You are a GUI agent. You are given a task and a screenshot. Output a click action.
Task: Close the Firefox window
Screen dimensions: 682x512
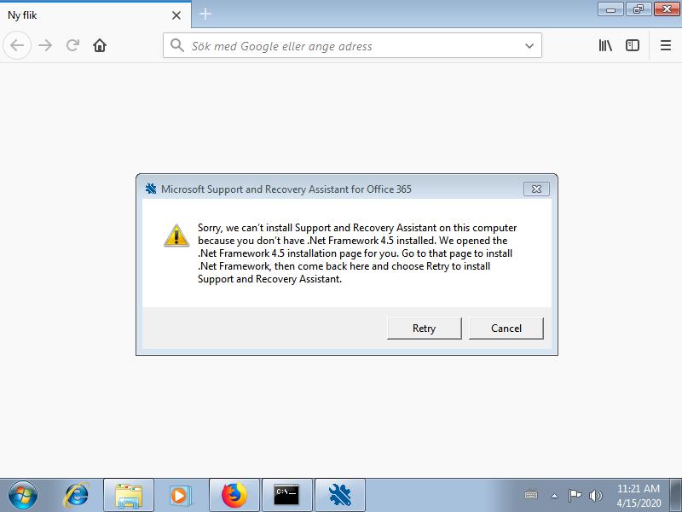coord(667,9)
